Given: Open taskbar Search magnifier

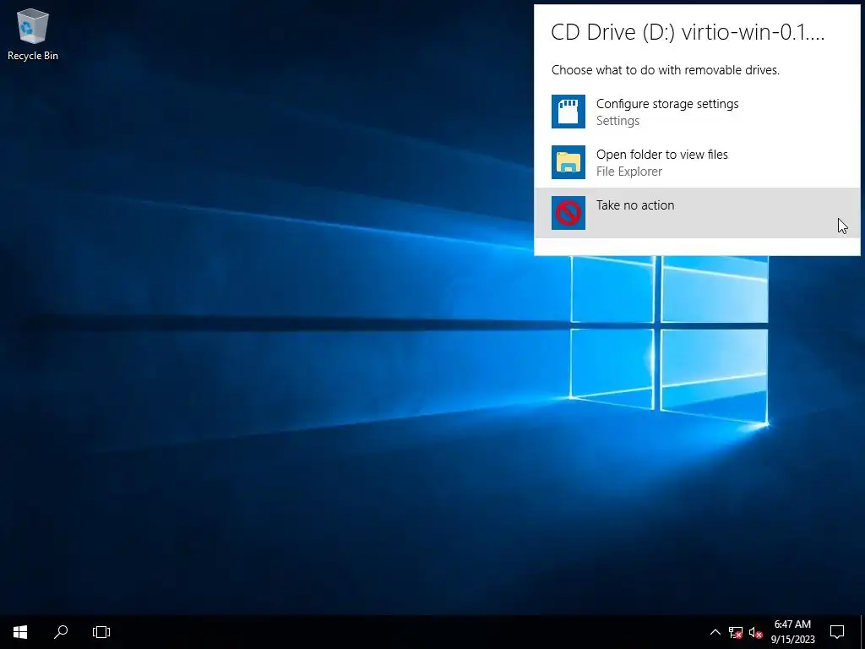Looking at the screenshot, I should 61,632.
